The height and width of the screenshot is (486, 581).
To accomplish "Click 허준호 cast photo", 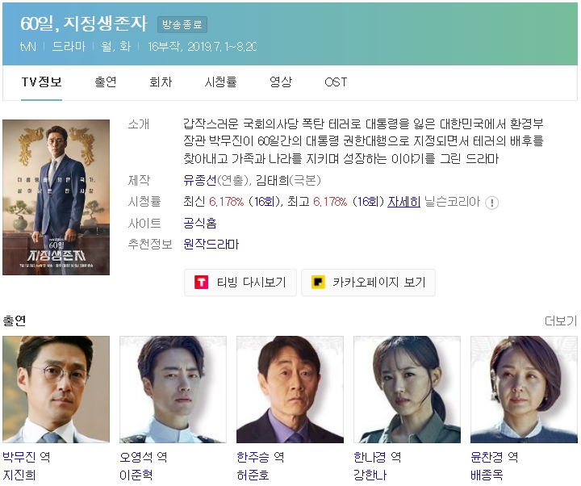I will click(x=290, y=389).
